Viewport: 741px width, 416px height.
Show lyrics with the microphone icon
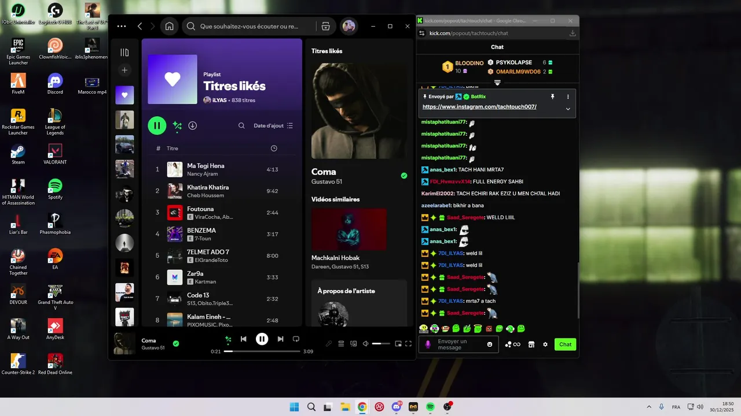coord(329,344)
